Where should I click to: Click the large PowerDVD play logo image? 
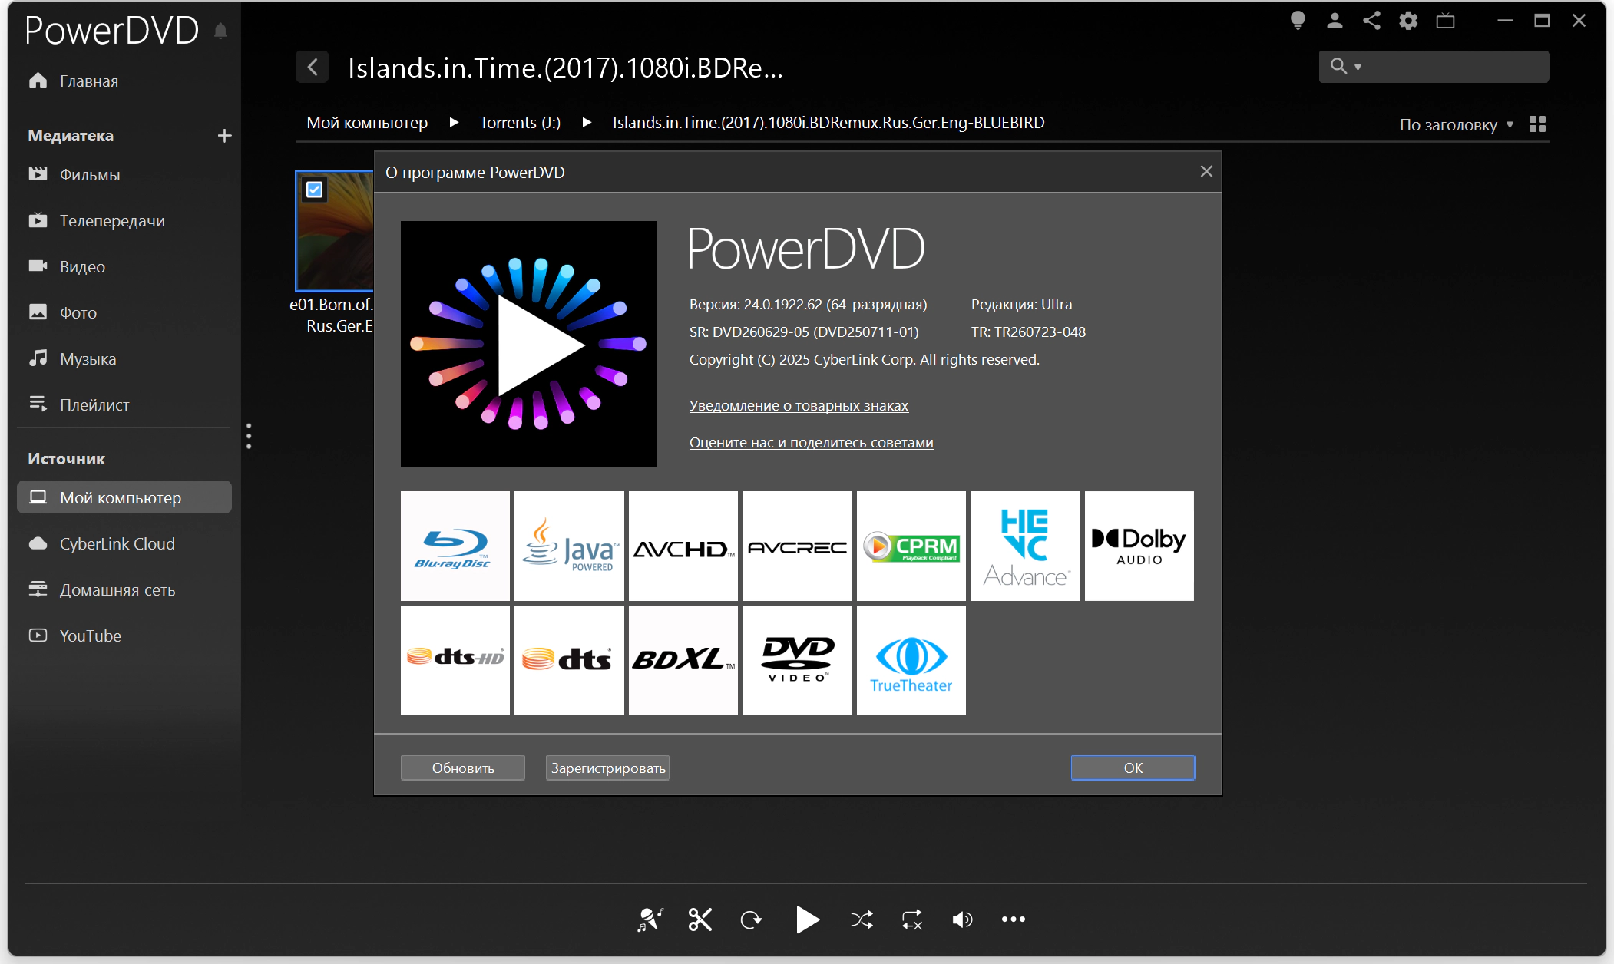click(x=529, y=344)
